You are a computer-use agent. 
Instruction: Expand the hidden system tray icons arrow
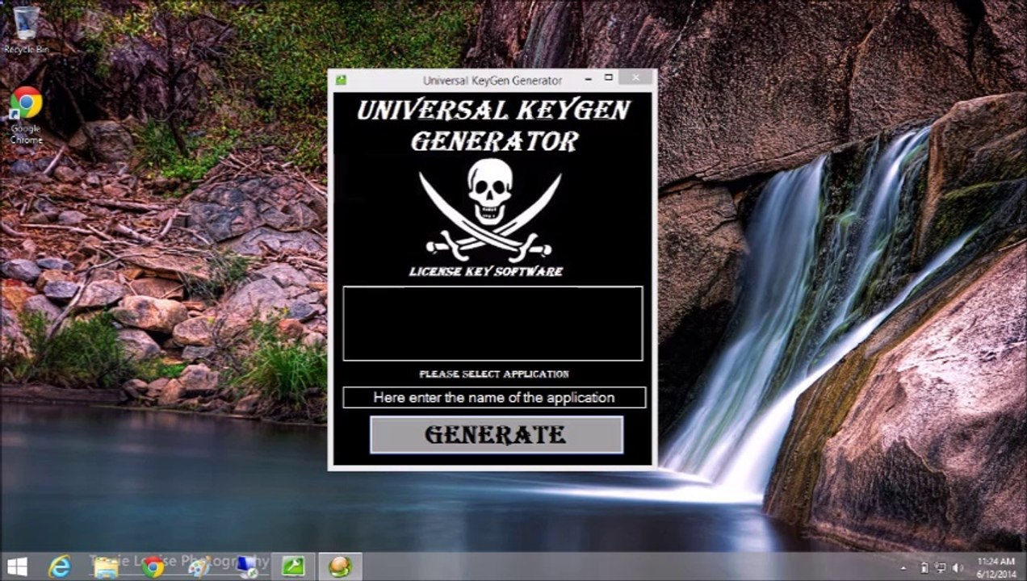905,568
